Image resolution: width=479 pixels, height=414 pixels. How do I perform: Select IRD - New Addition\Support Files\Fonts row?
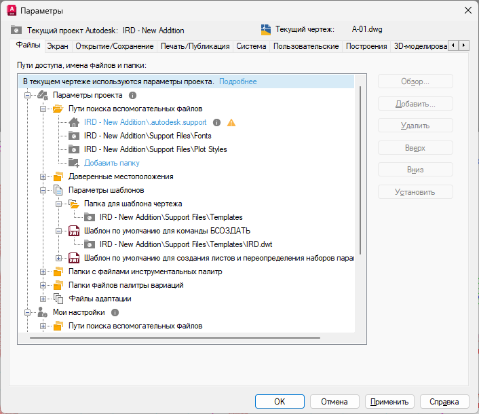148,136
